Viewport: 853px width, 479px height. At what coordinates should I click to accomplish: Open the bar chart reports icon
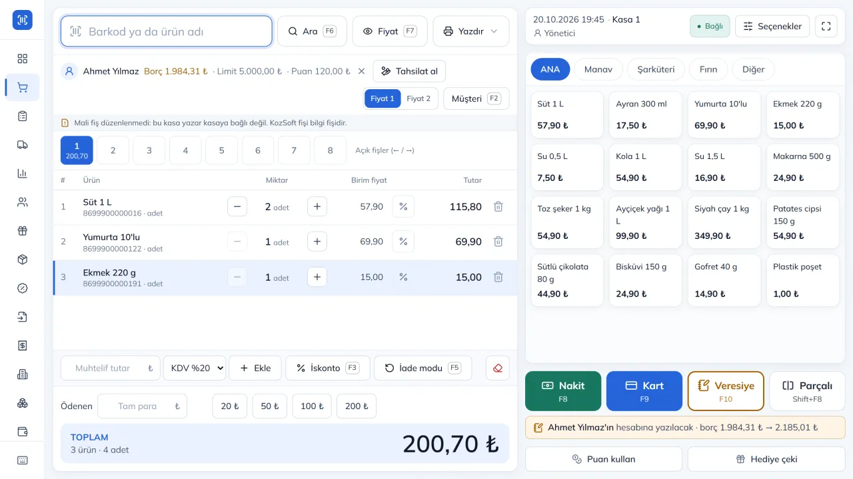coord(23,173)
